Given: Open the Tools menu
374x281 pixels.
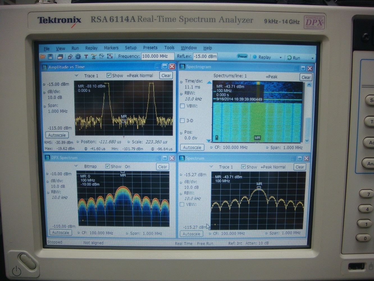Looking at the screenshot, I should [x=169, y=48].
